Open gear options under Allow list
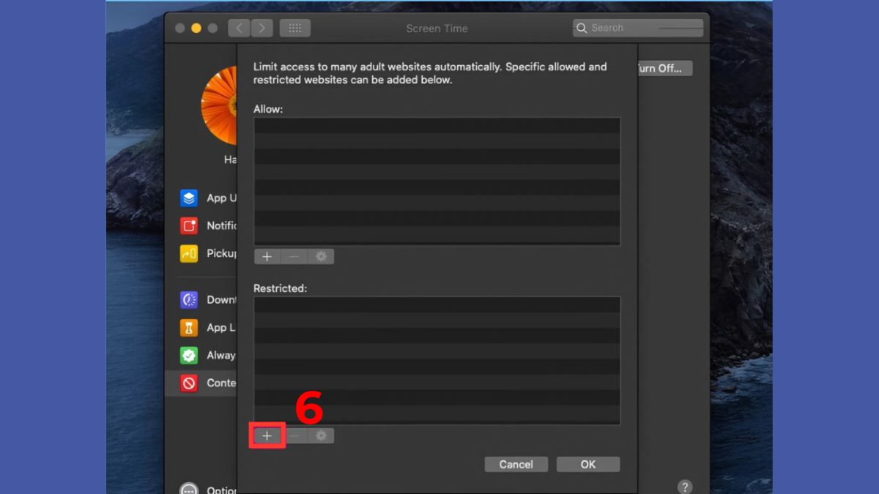Viewport: 879px width, 494px height. 320,257
